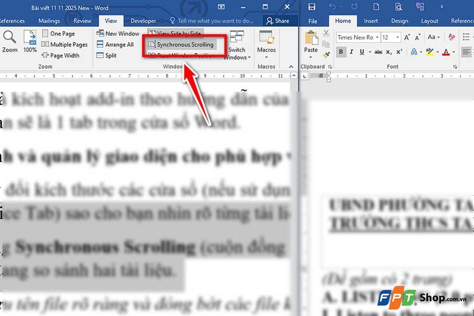Create a new blank document icon
The height and width of the screenshot is (316, 474).
click(376, 7)
